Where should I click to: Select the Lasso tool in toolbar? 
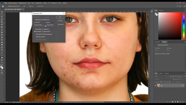coord(2,17)
